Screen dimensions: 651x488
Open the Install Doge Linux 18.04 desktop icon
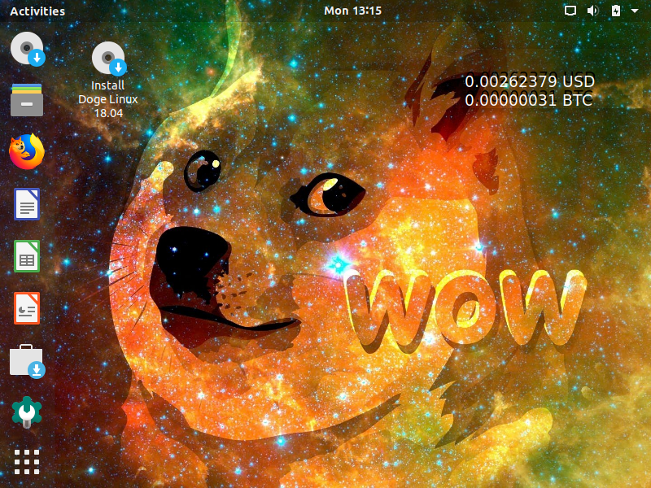(x=109, y=59)
